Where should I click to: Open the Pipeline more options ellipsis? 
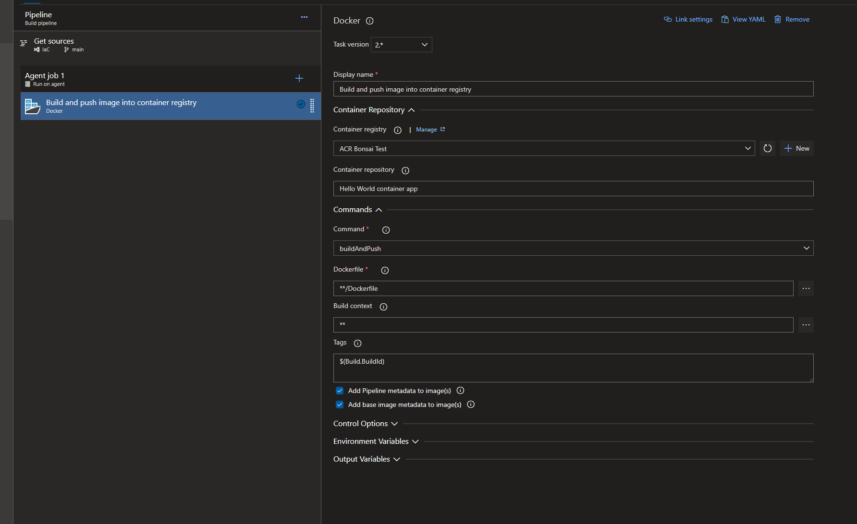pyautogui.click(x=304, y=17)
